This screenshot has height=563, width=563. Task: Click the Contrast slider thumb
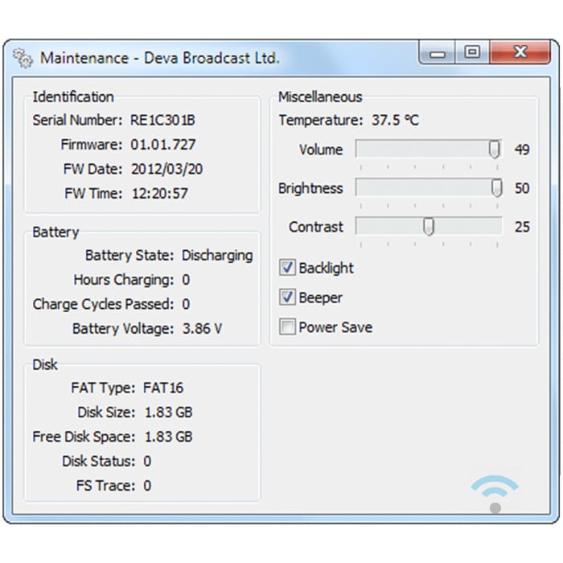[x=429, y=227]
